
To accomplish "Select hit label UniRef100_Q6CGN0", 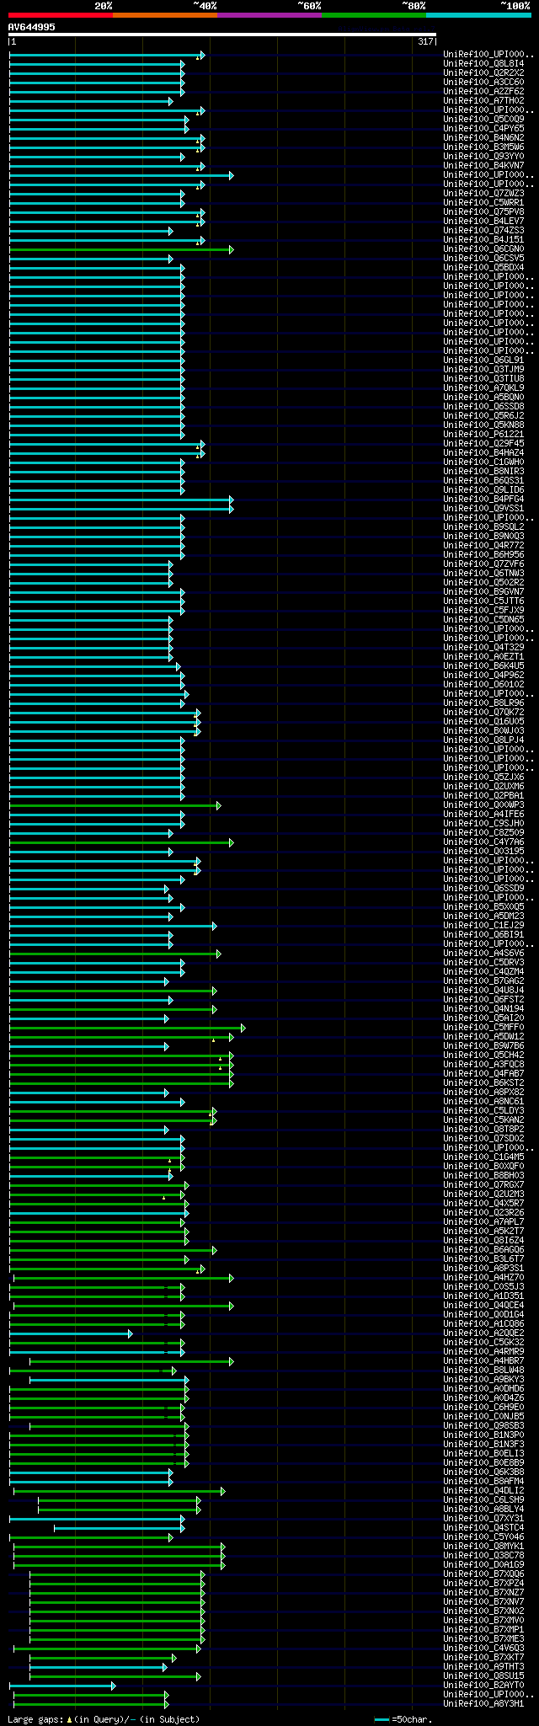I will (483, 248).
